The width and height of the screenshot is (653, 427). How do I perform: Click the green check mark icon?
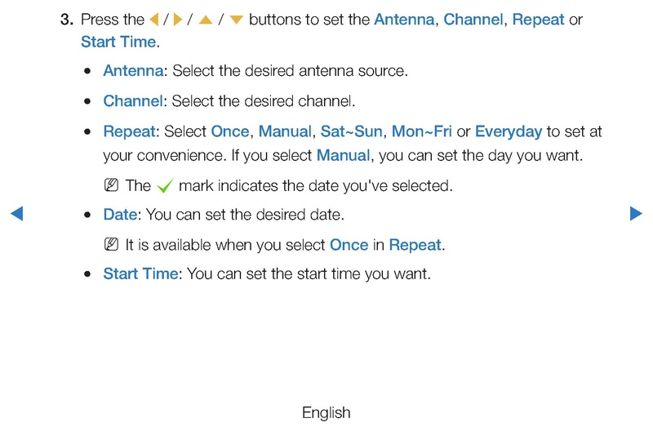point(165,186)
